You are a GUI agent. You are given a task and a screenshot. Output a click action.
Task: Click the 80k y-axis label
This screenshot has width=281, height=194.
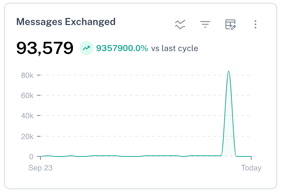coord(27,75)
